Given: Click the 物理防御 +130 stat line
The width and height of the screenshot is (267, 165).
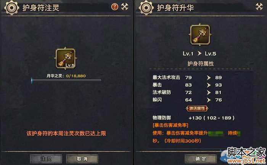Looking at the screenshot, I should point(193,118).
